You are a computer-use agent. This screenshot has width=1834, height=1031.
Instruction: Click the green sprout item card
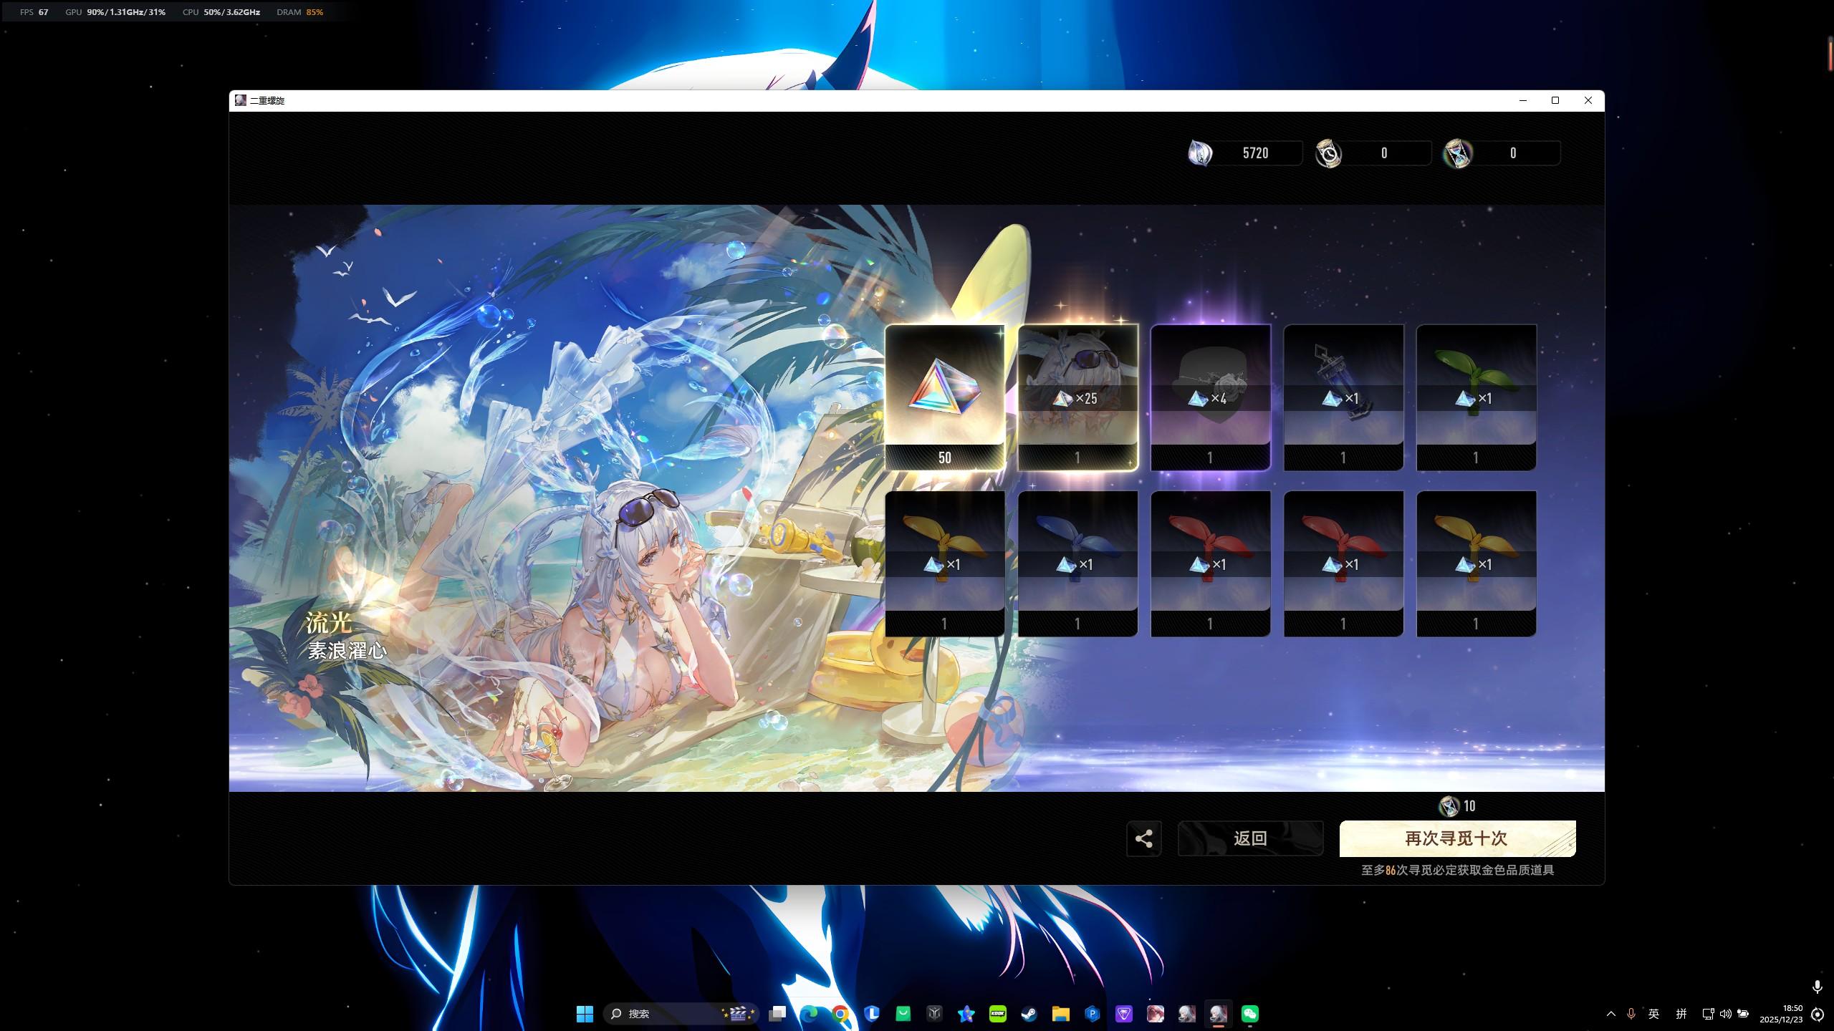pyautogui.click(x=1476, y=397)
